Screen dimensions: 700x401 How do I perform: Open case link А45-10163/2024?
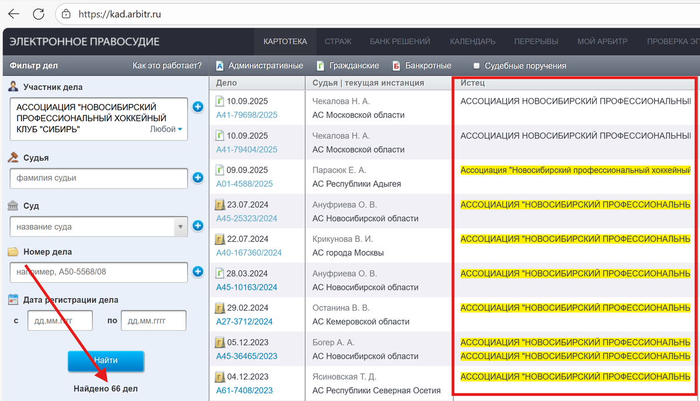(x=247, y=287)
